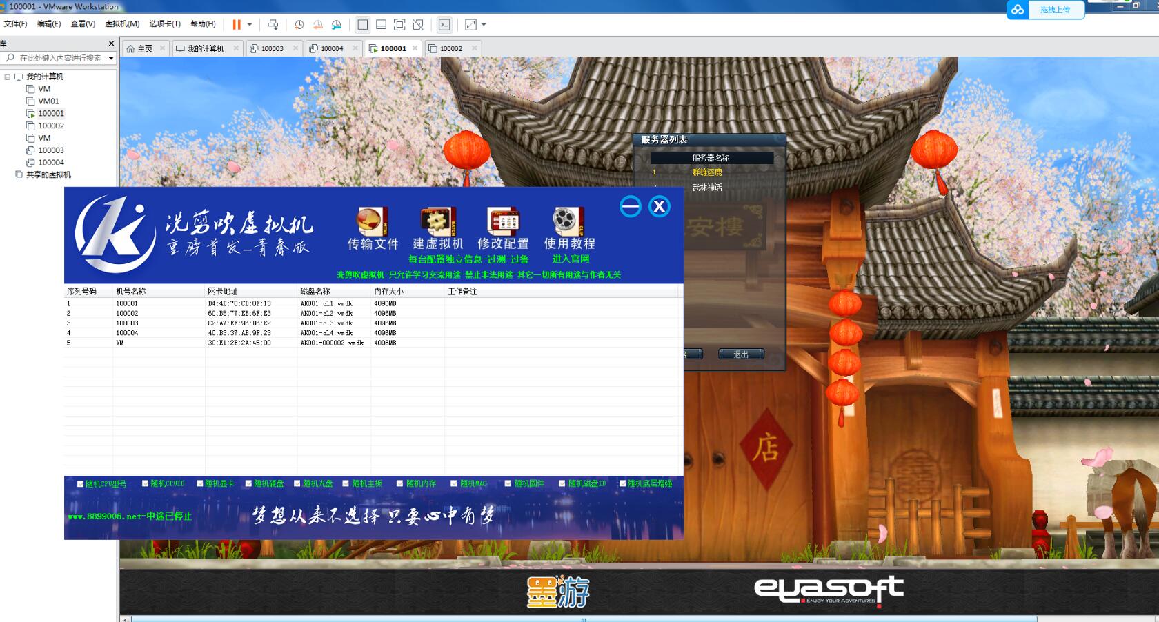Click the 进入官网 link
This screenshot has width=1159, height=622.
coord(571,259)
